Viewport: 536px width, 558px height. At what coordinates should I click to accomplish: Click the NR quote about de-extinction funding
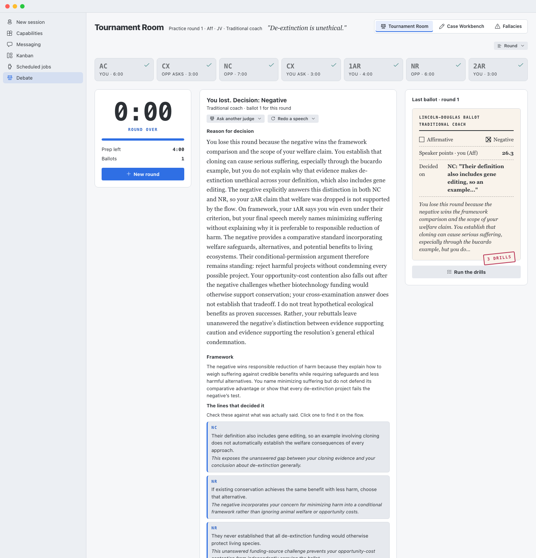(298, 540)
